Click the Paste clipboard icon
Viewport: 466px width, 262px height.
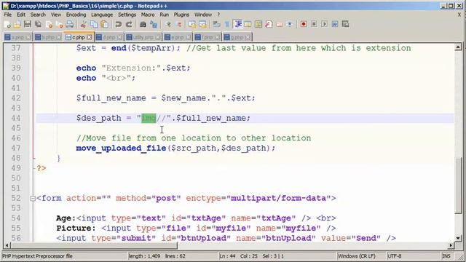[x=104, y=24]
